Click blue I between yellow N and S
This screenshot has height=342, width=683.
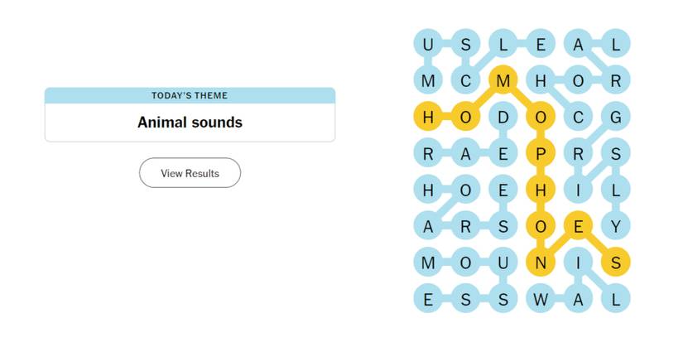point(578,262)
